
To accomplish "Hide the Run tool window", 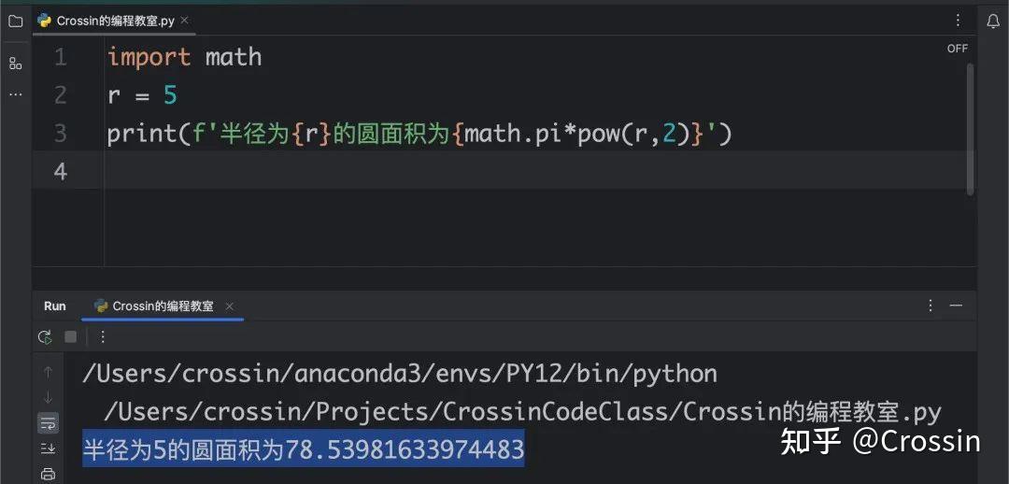I will 957,306.
